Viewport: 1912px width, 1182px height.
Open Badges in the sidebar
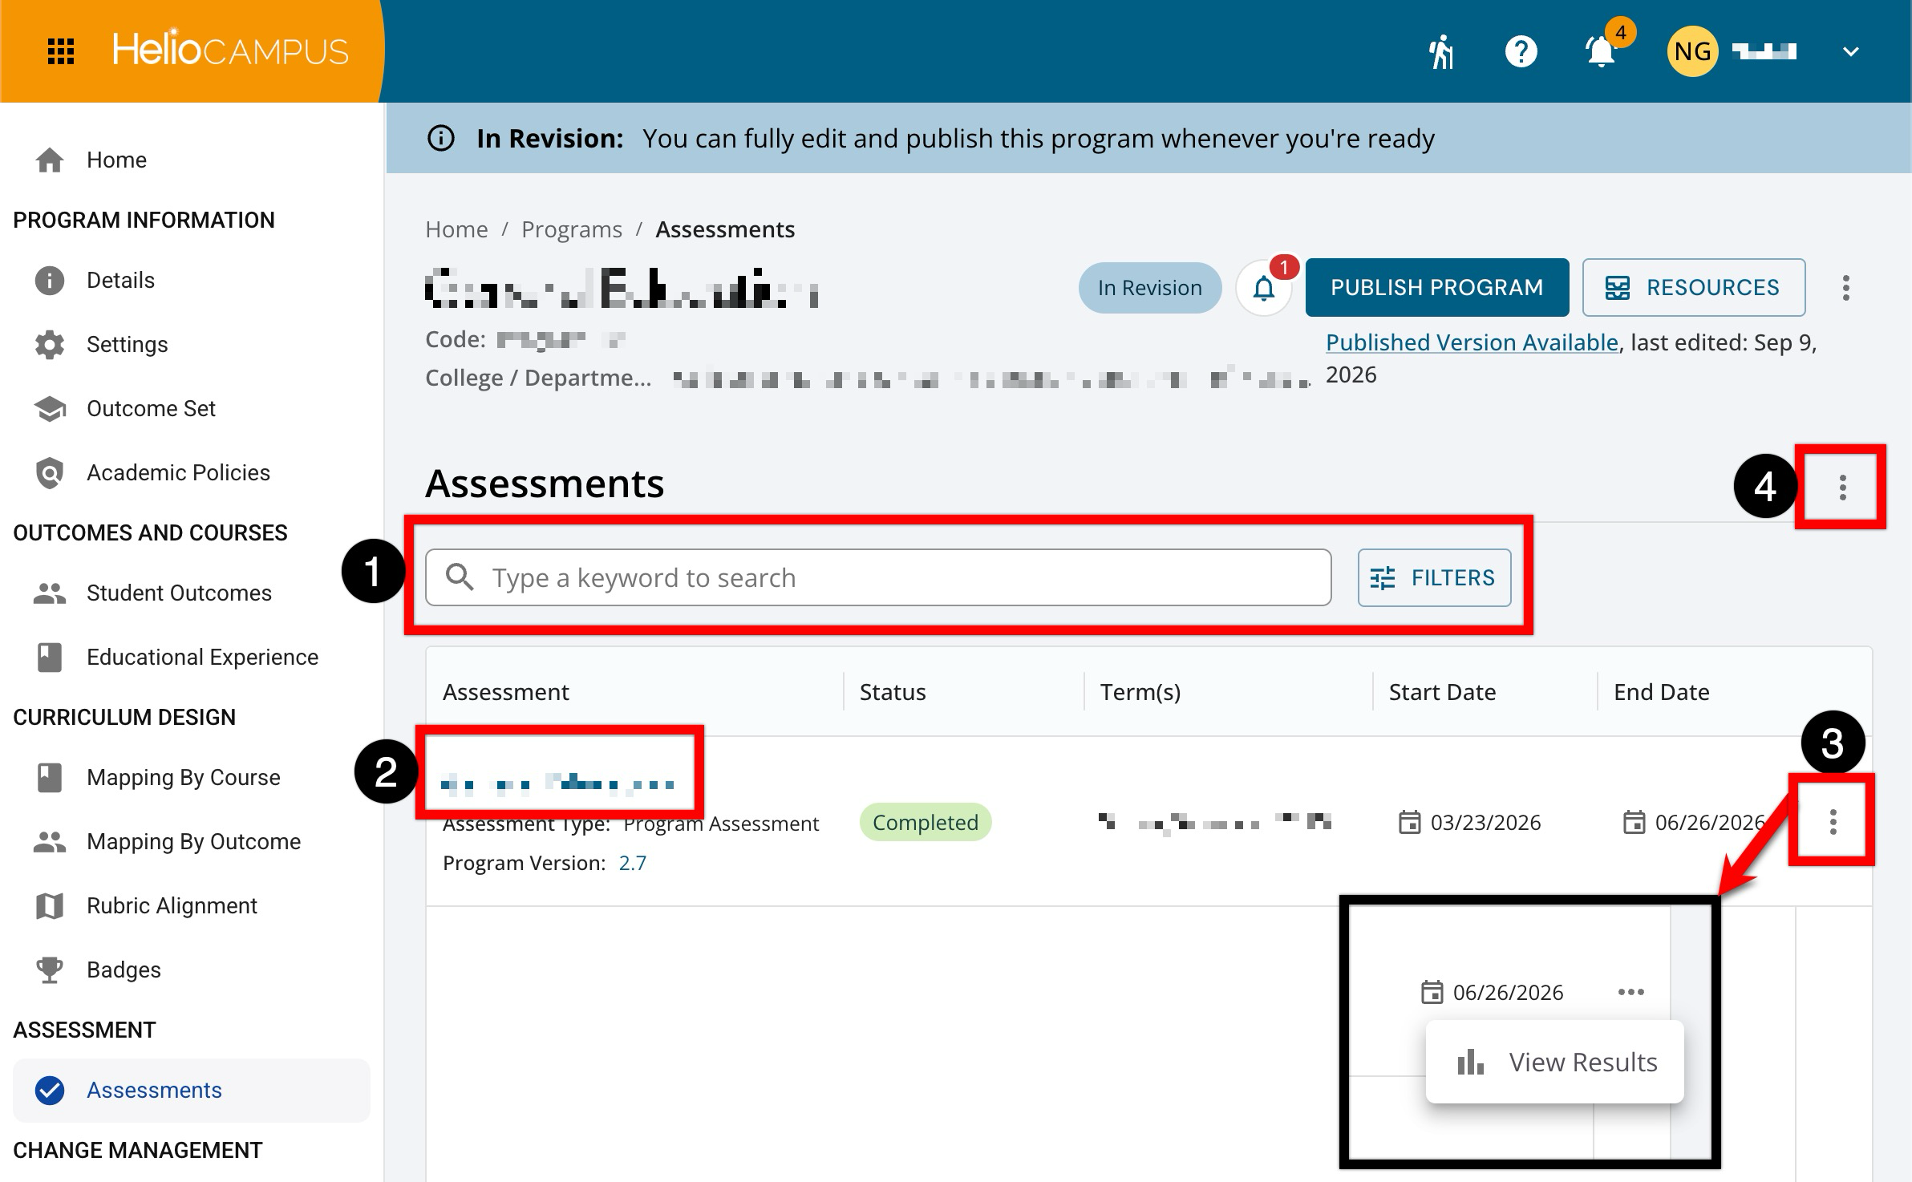coord(124,969)
